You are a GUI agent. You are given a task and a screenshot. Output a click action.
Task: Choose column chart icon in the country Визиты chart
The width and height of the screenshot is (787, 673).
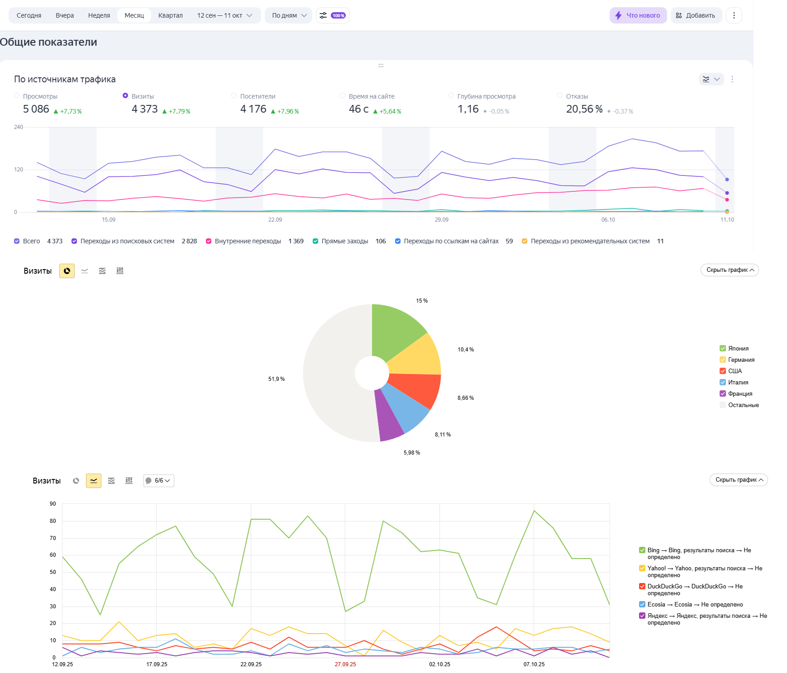120,271
